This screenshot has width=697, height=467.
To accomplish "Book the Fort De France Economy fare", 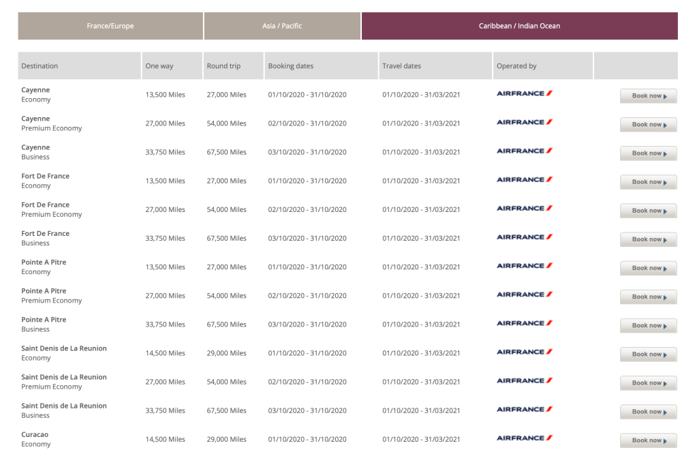I will pyautogui.click(x=648, y=182).
